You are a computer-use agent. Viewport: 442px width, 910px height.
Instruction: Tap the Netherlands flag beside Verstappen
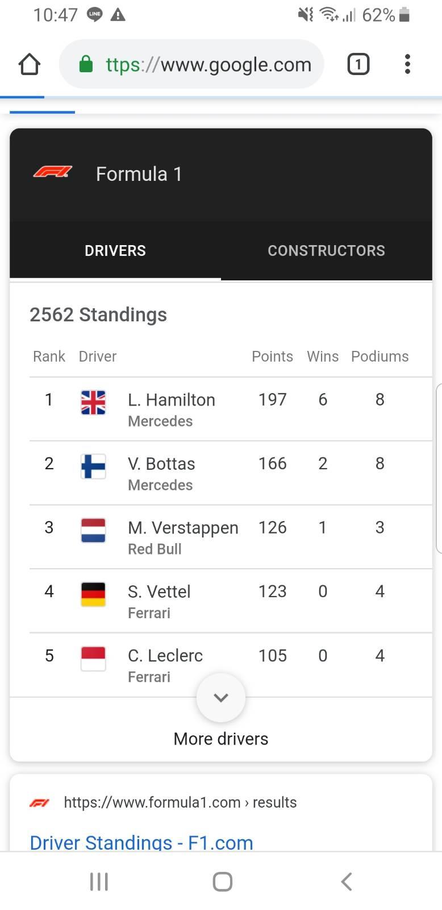(93, 530)
